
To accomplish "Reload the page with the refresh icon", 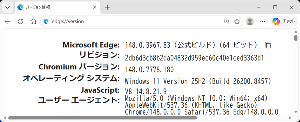I will pyautogui.click(x=20, y=21).
